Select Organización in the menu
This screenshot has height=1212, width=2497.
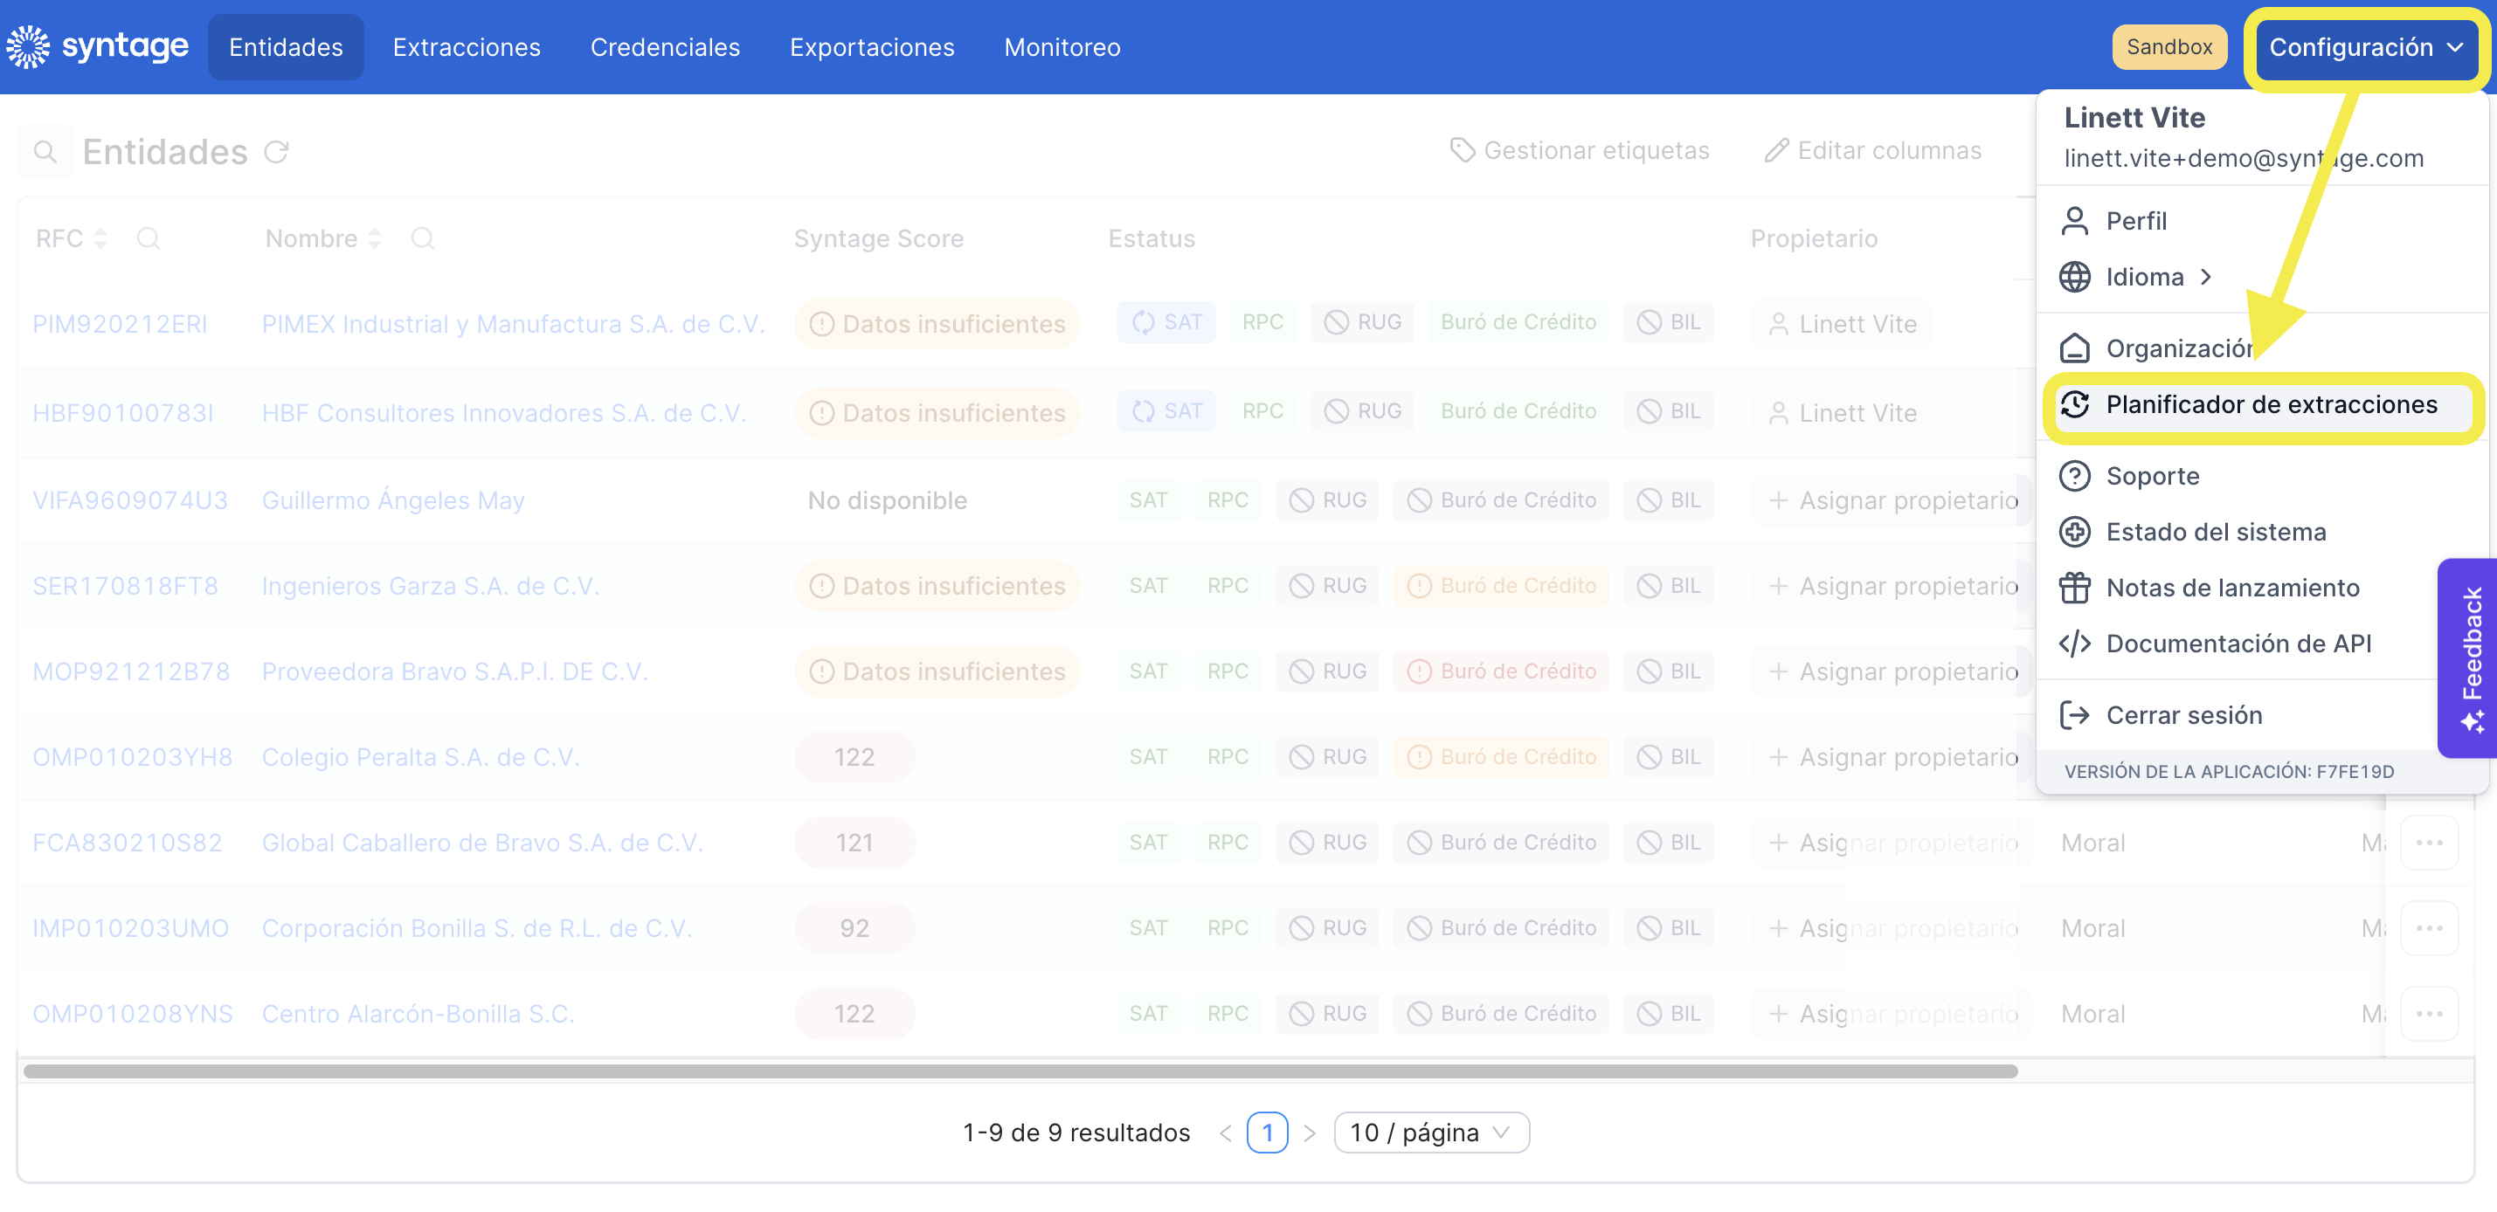point(2261,348)
